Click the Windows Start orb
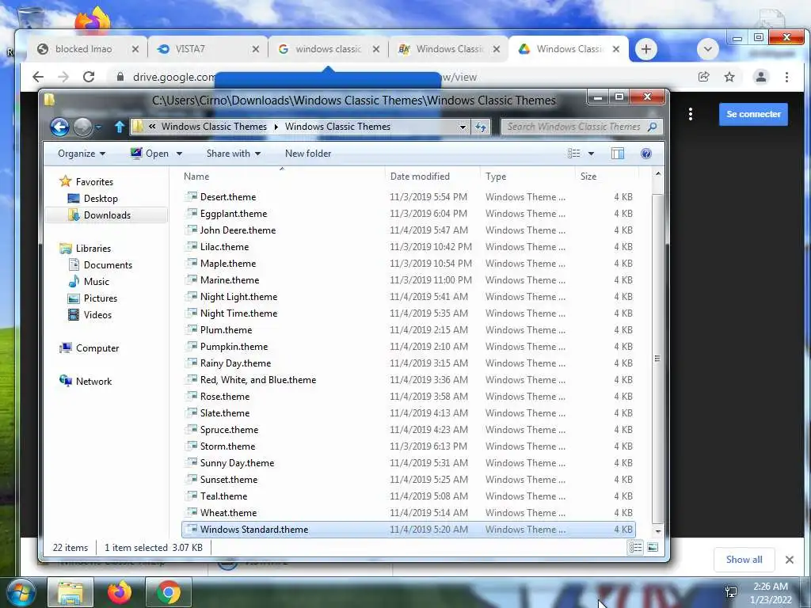This screenshot has height=608, width=811. (21, 593)
